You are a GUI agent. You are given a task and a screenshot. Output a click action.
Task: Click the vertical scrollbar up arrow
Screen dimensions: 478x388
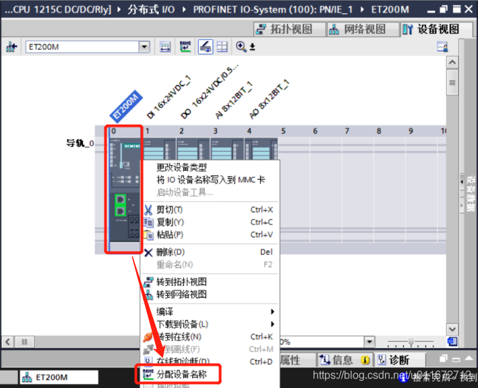tap(452, 63)
